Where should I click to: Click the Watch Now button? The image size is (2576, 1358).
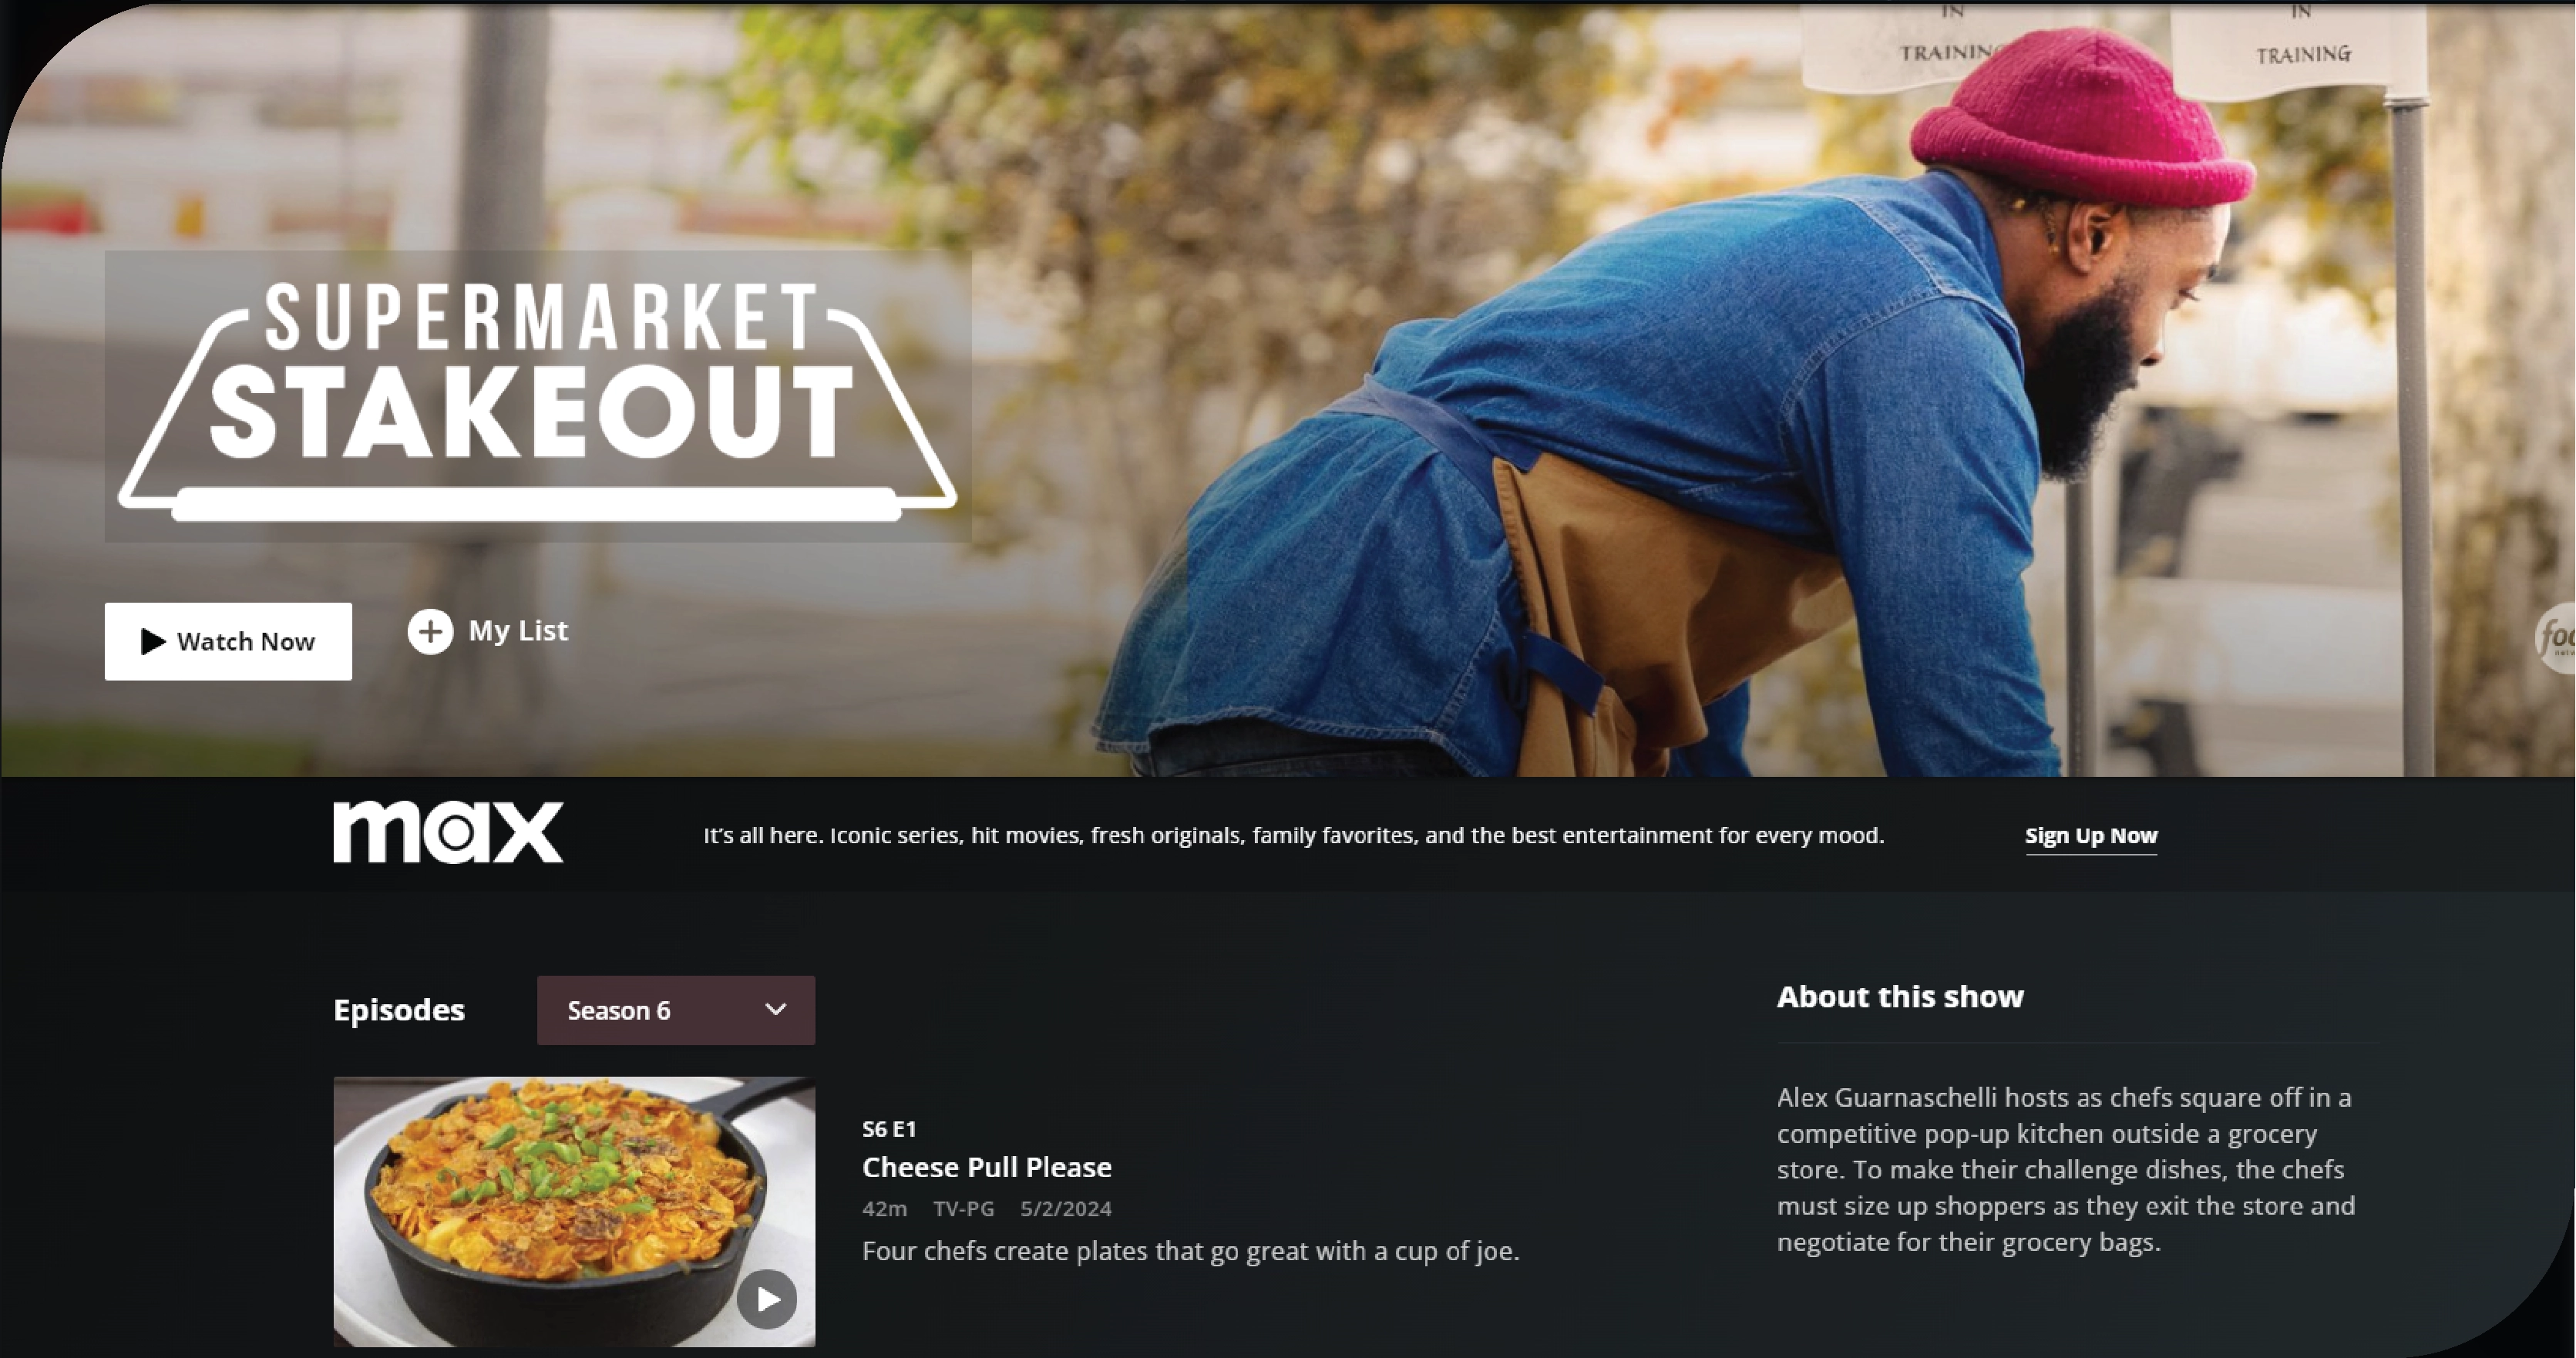click(228, 642)
